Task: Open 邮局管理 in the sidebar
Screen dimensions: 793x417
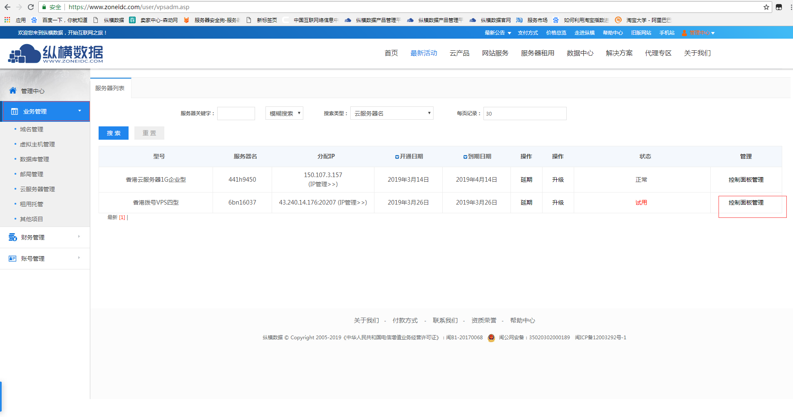Action: click(32, 174)
